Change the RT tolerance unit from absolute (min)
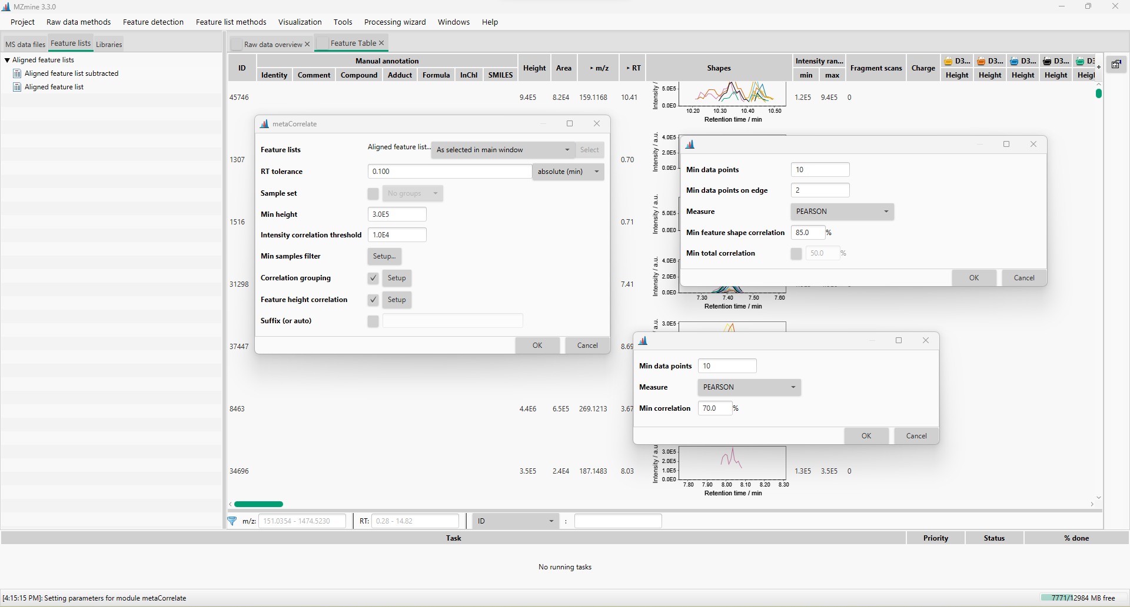Image resolution: width=1130 pixels, height=607 pixels. (x=567, y=172)
